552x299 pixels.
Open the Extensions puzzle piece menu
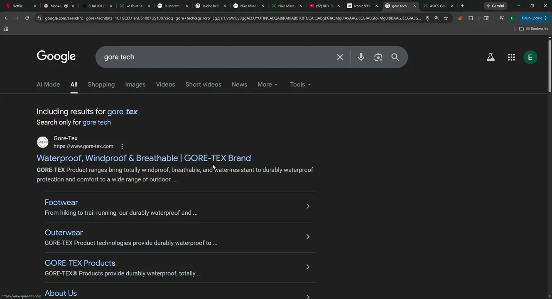tap(471, 18)
